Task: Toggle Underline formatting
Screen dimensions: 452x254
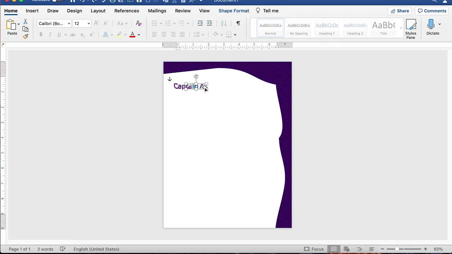Action: tap(59, 35)
